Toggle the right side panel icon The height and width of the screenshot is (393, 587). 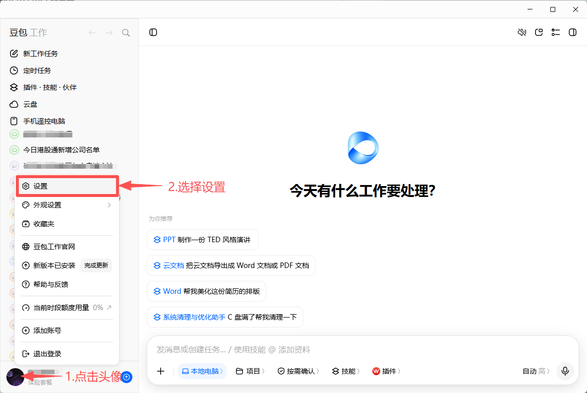[573, 32]
